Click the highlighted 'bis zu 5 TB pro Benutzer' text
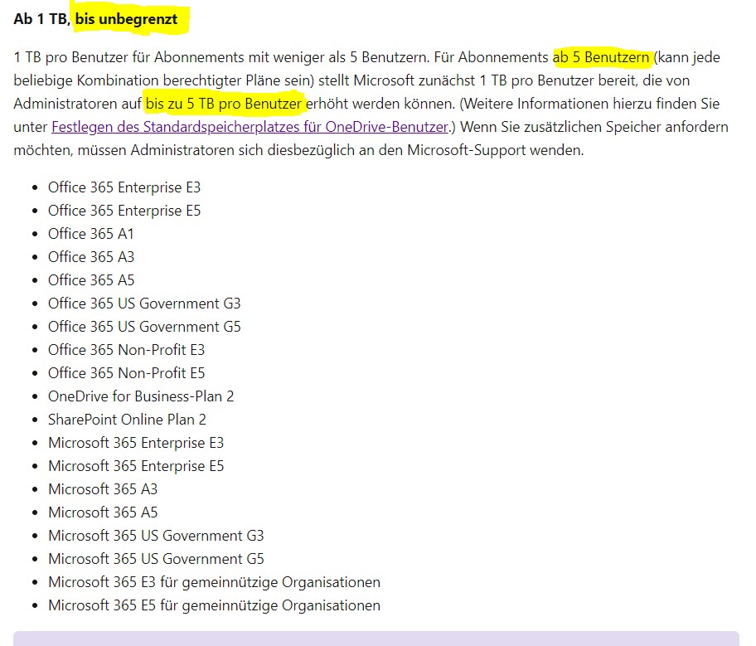 (224, 104)
